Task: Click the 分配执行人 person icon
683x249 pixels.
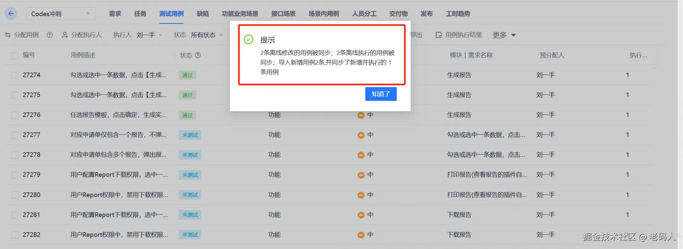Action: click(x=65, y=35)
